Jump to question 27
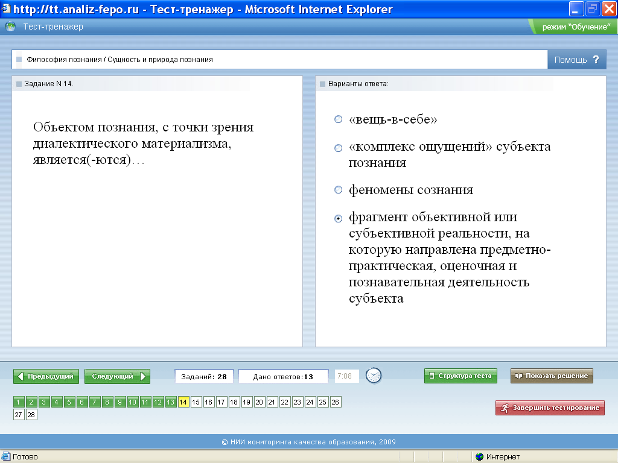The width and height of the screenshot is (618, 463). coord(19,415)
